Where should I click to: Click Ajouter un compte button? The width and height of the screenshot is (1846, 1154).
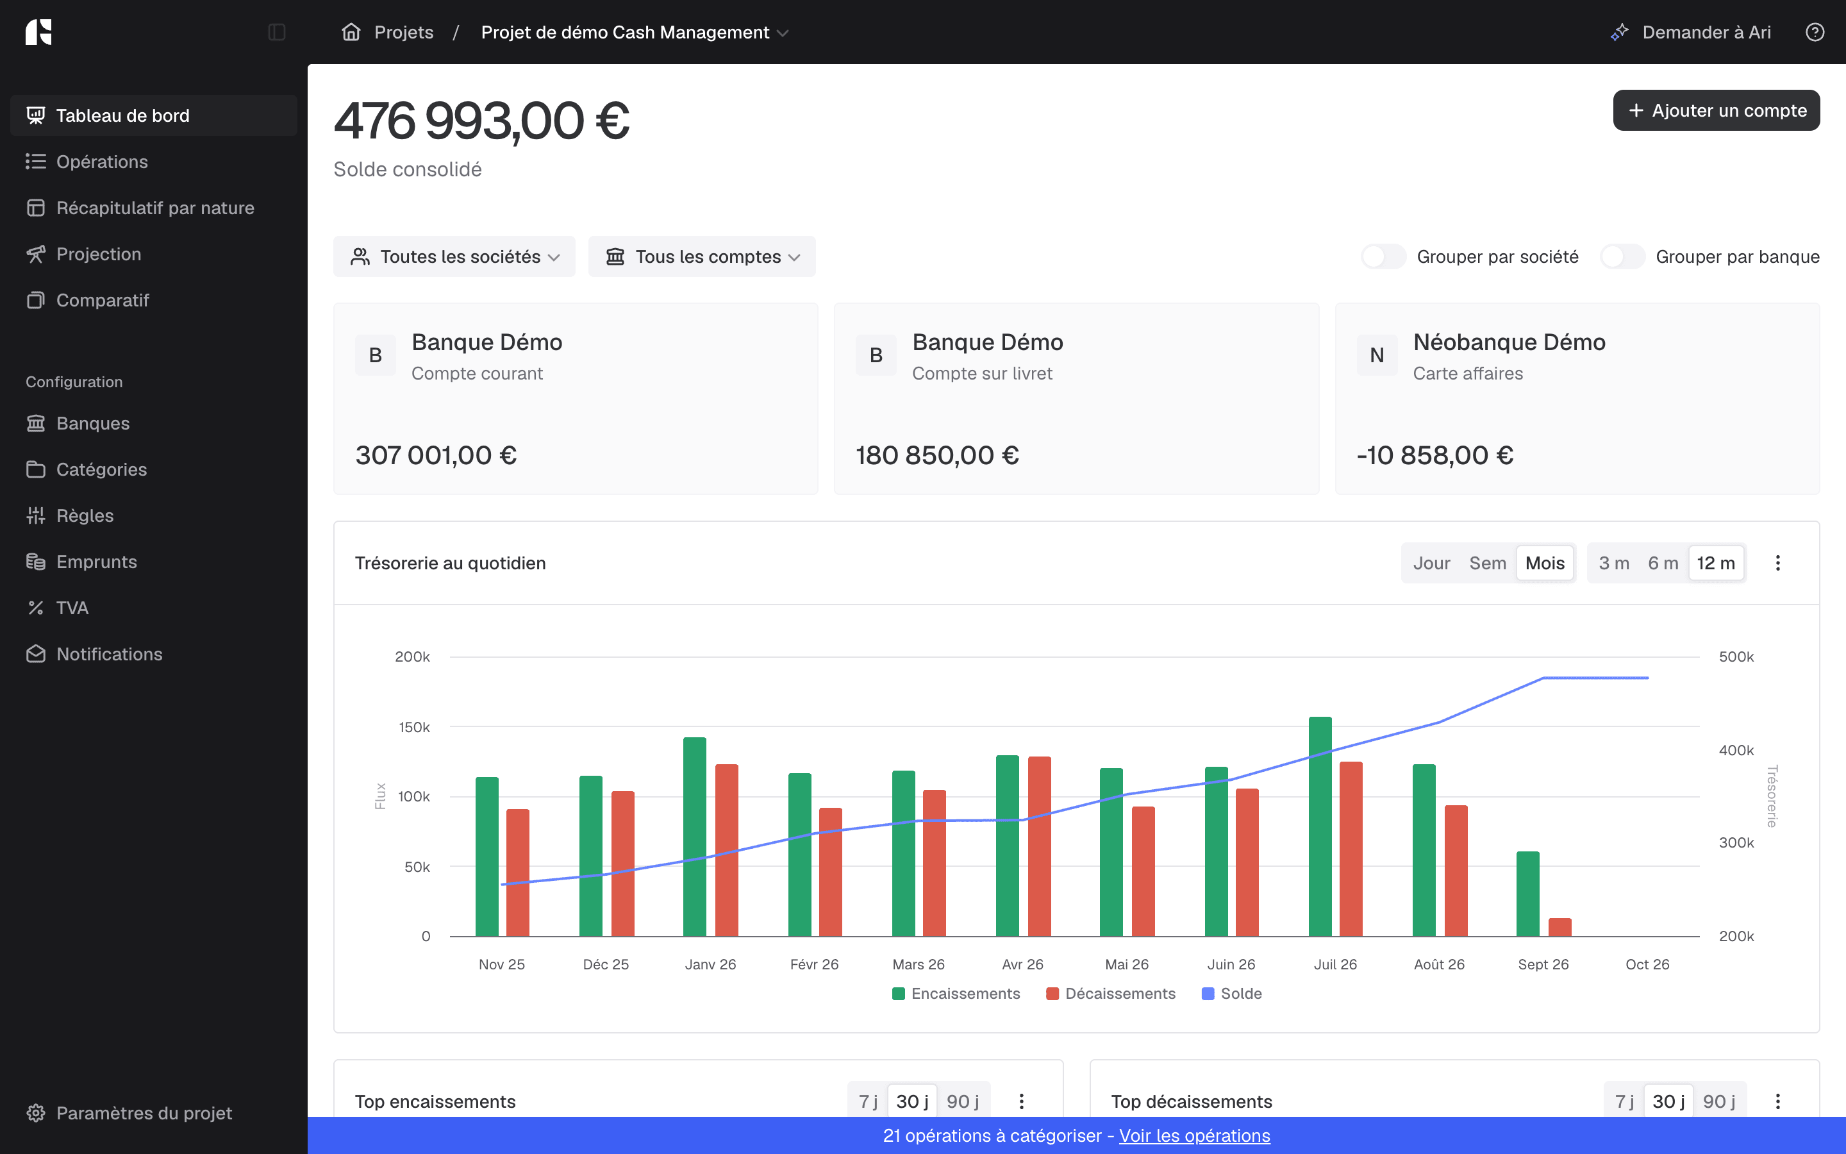pos(1717,111)
